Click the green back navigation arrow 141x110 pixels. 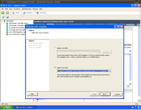coord(3,13)
